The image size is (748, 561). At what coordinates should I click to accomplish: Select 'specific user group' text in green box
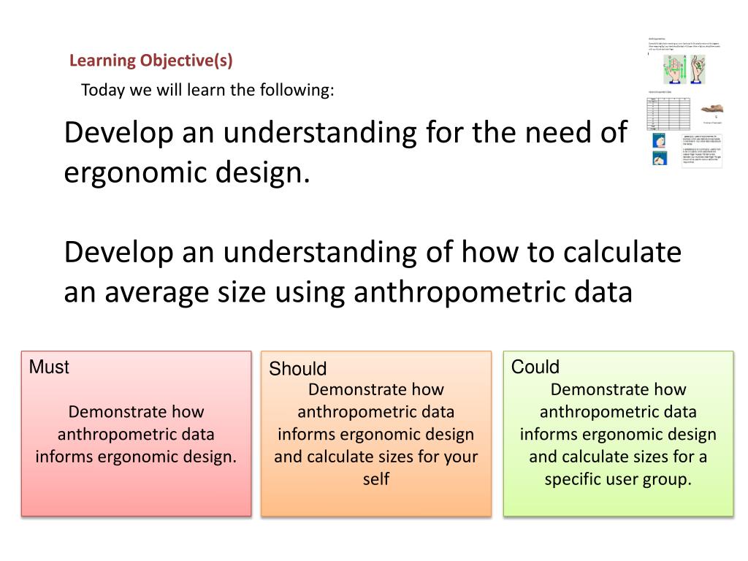click(x=618, y=479)
